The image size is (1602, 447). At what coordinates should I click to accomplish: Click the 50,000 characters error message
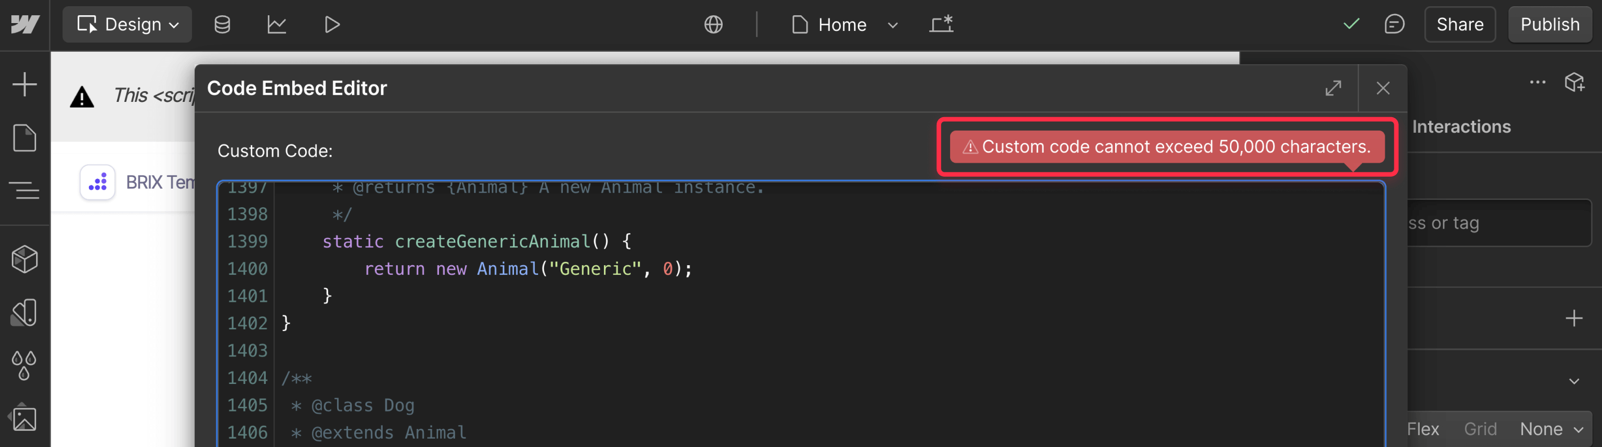[x=1167, y=147]
